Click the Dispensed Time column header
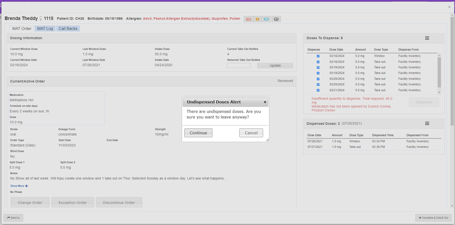This screenshot has width=455, height=225. pos(383,135)
